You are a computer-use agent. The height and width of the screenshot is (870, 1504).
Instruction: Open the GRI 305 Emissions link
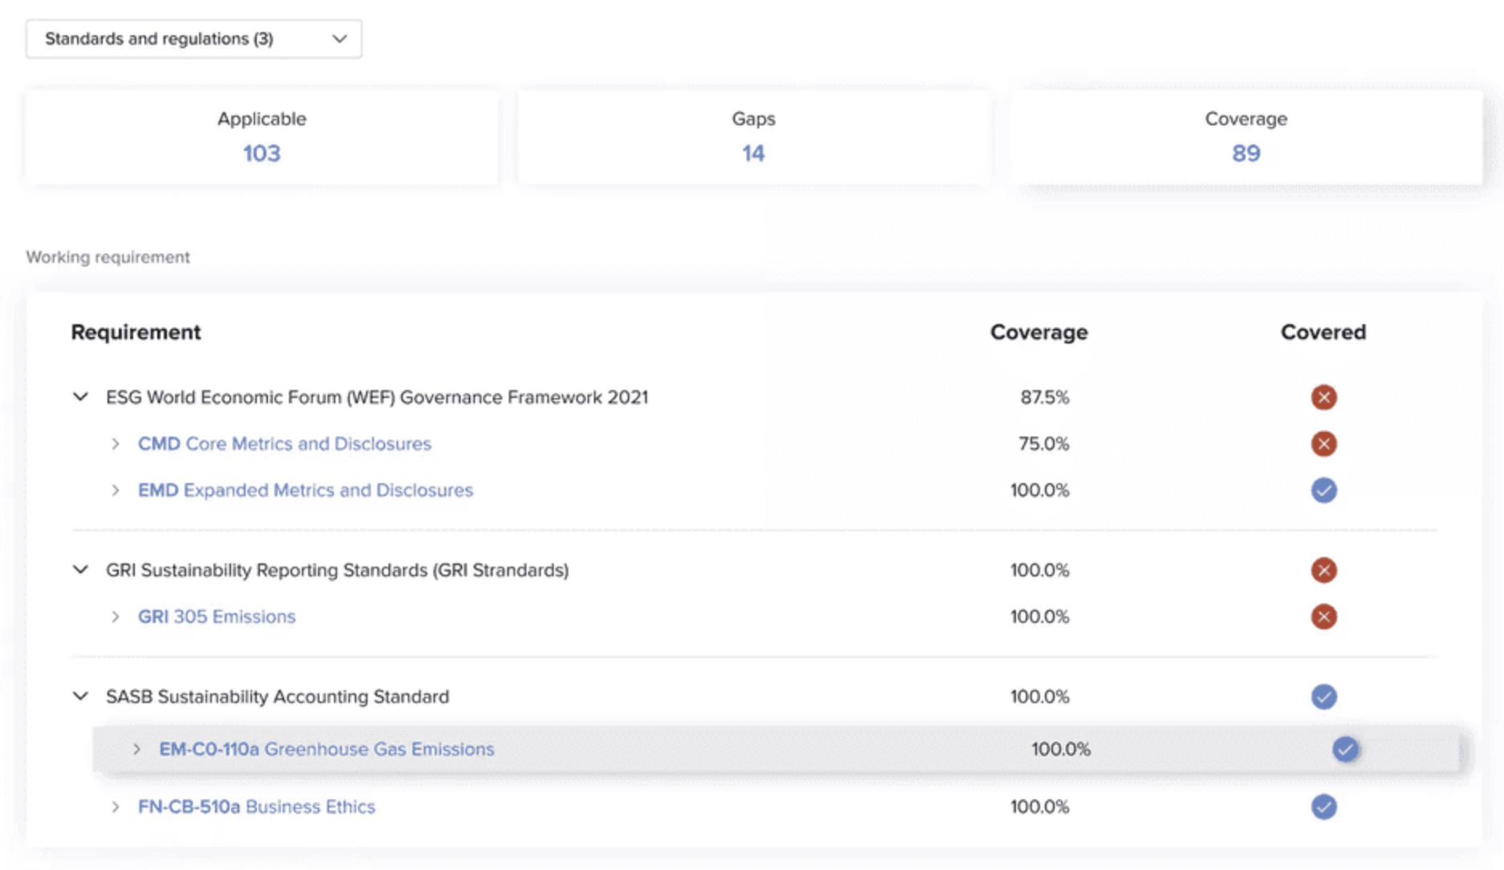pos(217,616)
